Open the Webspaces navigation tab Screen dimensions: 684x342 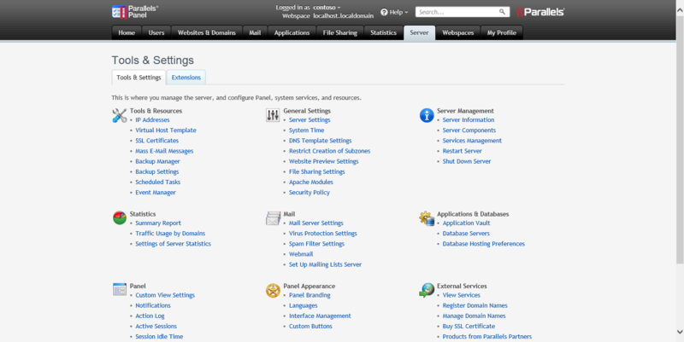pyautogui.click(x=458, y=32)
